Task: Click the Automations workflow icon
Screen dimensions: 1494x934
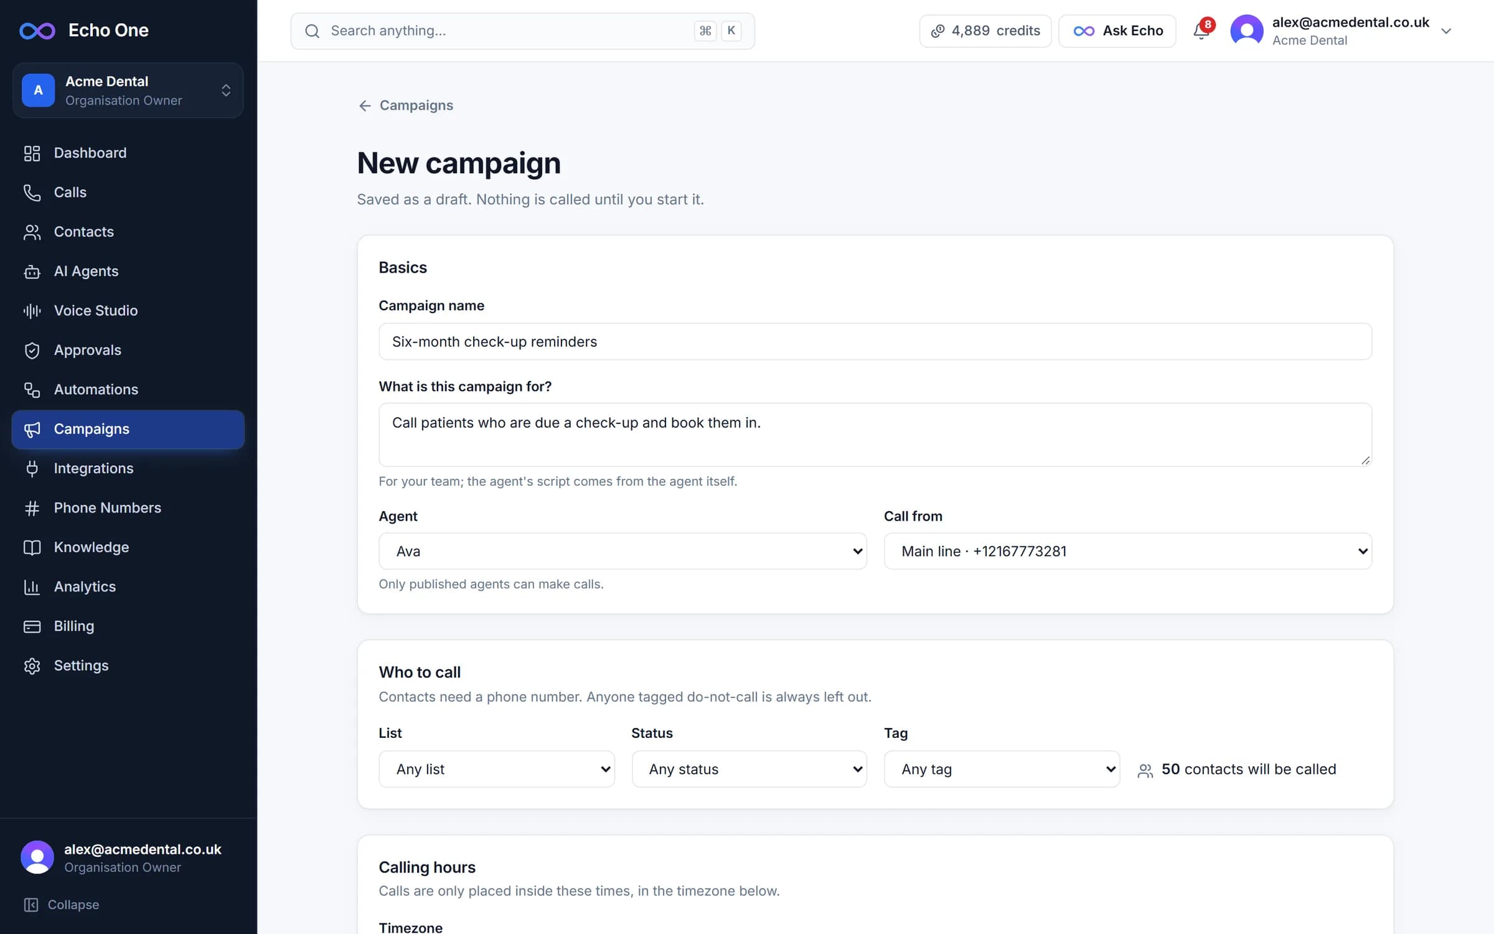Action: coord(32,390)
